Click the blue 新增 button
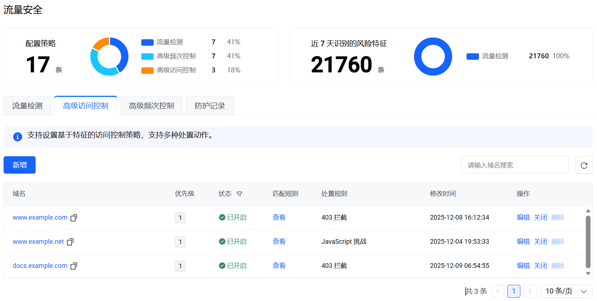Screen dimensions: 597x301 pos(19,165)
